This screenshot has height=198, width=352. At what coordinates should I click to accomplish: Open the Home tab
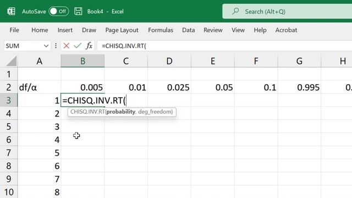(40, 30)
